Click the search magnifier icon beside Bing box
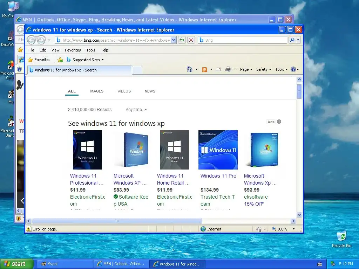Image resolution: width=359 pixels, height=269 pixels. click(x=292, y=40)
